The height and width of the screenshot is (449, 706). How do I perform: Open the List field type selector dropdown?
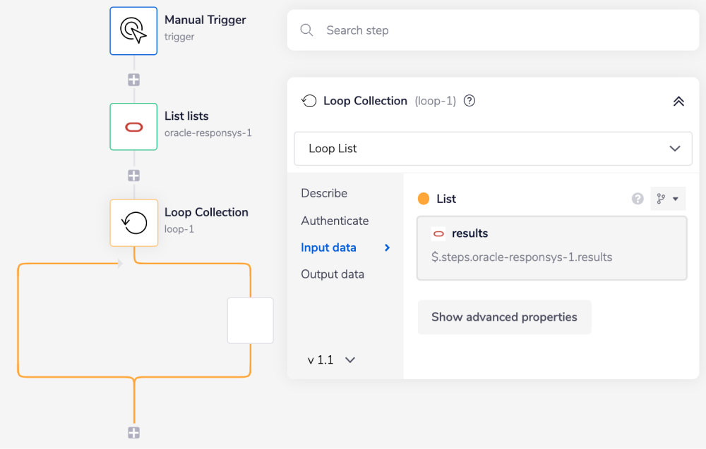click(667, 199)
